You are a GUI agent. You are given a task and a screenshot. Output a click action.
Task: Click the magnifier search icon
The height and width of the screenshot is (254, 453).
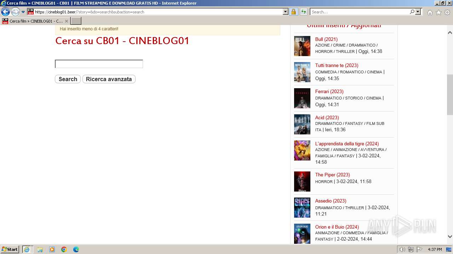412,12
